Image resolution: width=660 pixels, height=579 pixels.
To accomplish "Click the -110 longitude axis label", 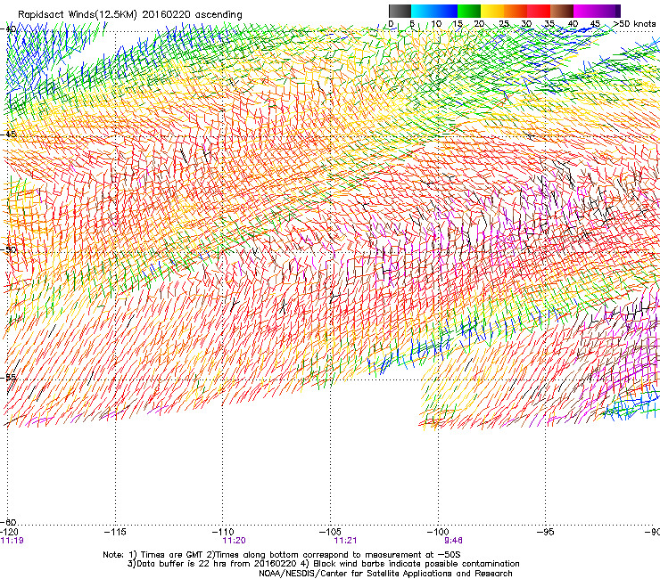I will [223, 532].
